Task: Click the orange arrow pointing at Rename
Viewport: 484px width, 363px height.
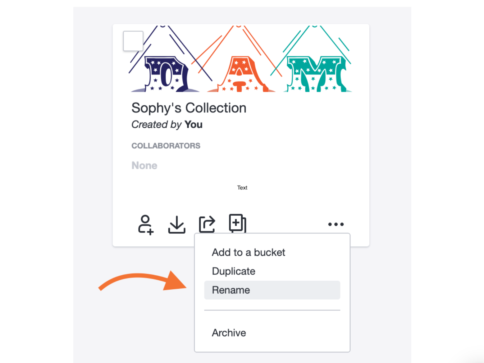Action: (143, 281)
